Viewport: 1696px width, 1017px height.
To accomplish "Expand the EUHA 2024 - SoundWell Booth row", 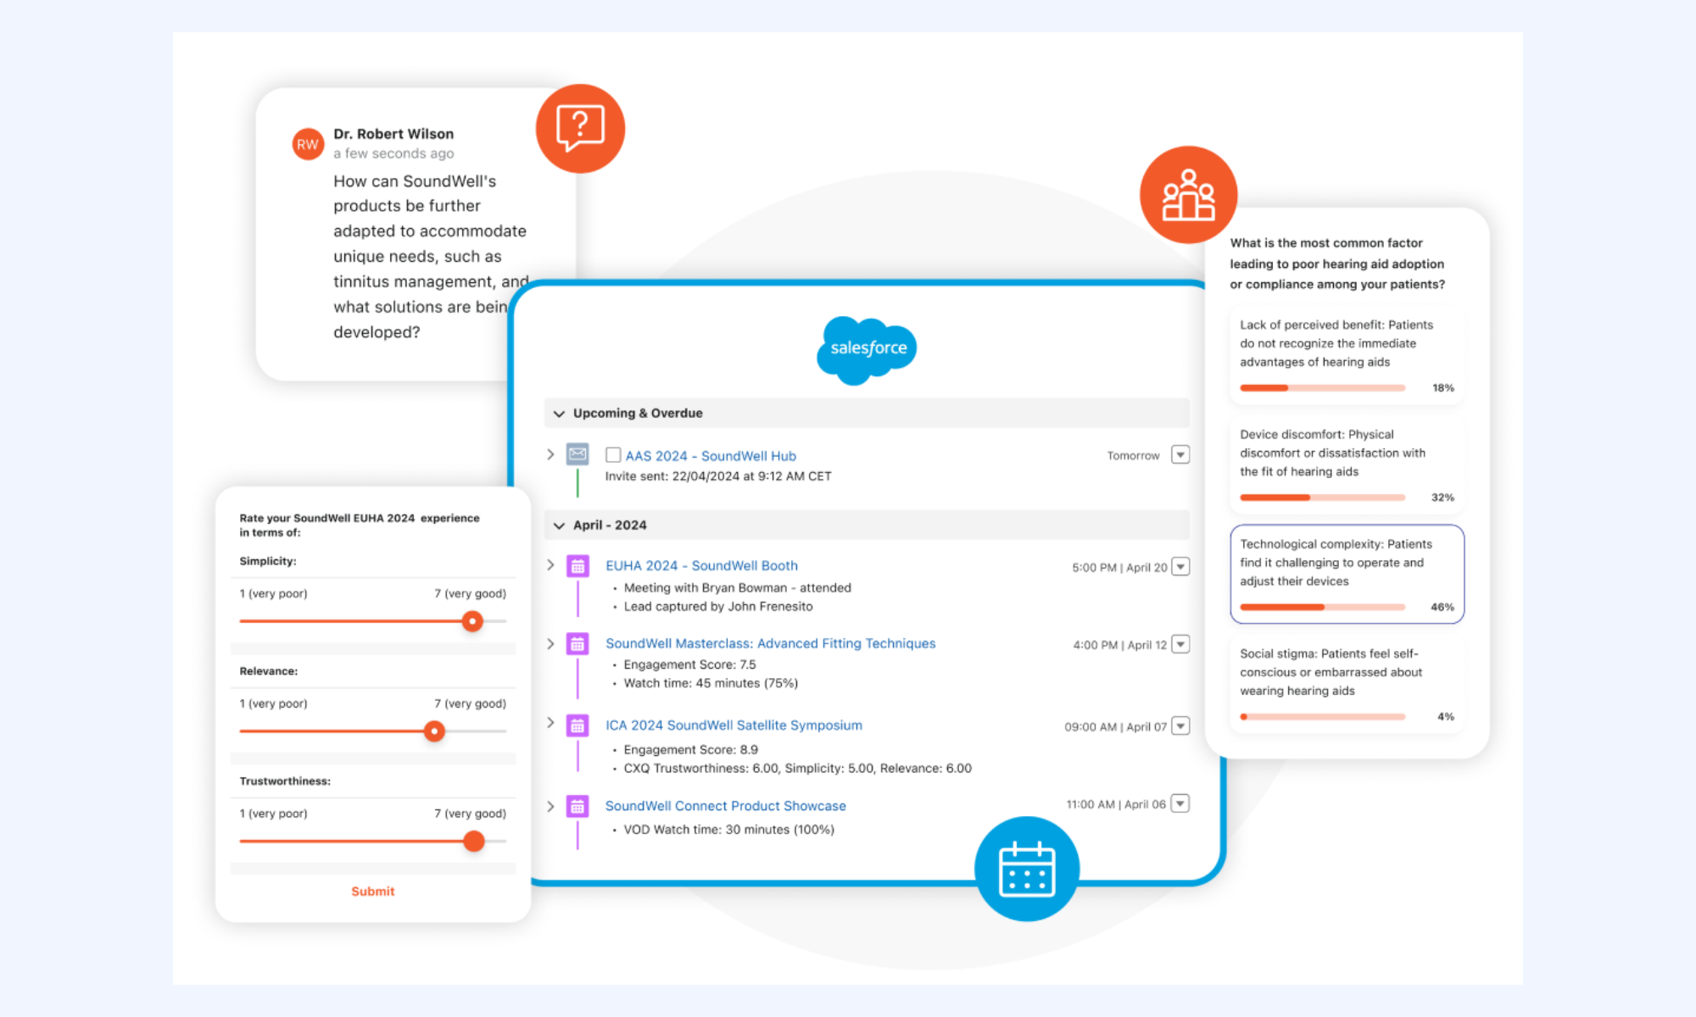I will click(550, 564).
